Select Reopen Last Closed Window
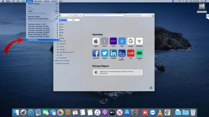The height and width of the screenshot is (117, 209). (42, 19)
